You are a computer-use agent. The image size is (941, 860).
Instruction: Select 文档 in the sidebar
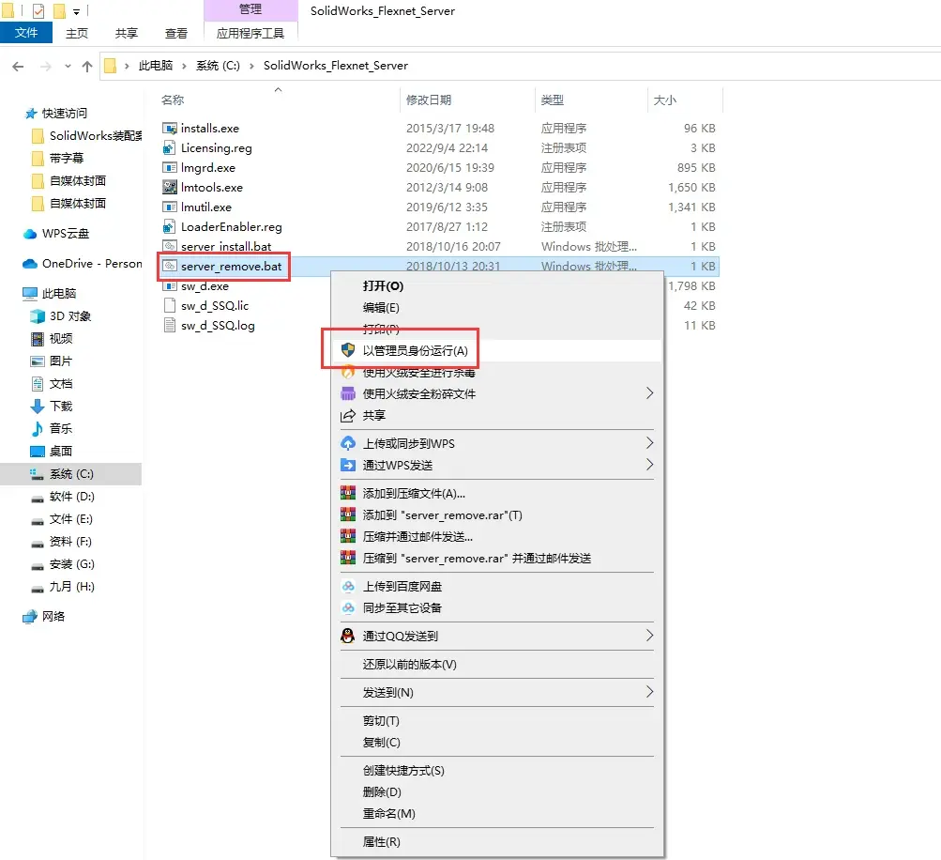[61, 384]
